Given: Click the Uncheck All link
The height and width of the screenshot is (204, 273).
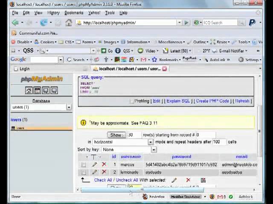Looking at the screenshot, I should tap(127, 180).
